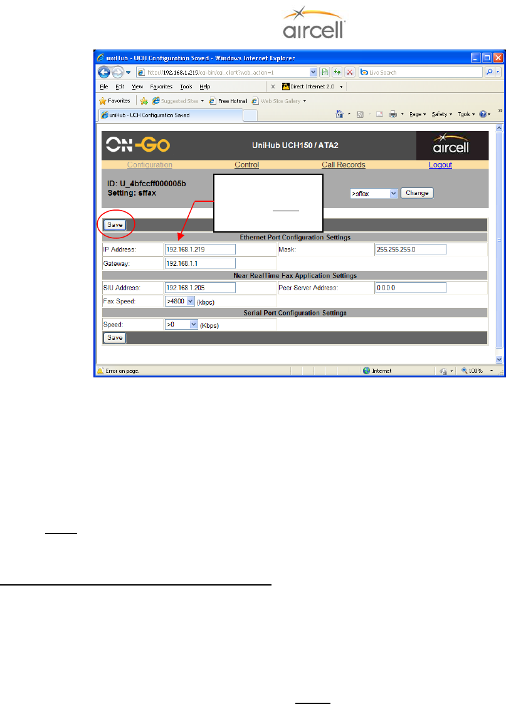Viewport: 506px width, 704px height.
Task: Open the Tools command bar dropdown
Action: pos(466,115)
